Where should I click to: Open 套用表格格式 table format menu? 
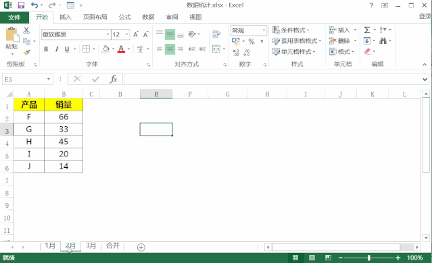297,41
